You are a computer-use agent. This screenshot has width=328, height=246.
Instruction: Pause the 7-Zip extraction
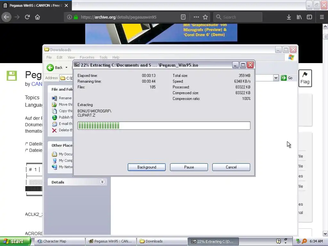click(189, 167)
